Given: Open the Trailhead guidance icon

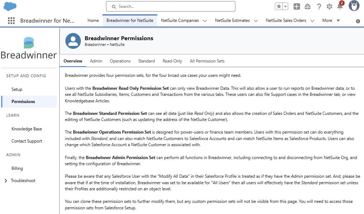Looking at the screenshot, I should [x=308, y=6].
